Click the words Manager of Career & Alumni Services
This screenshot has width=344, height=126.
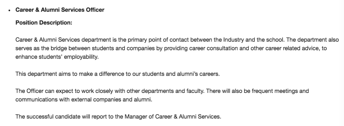click(x=173, y=117)
